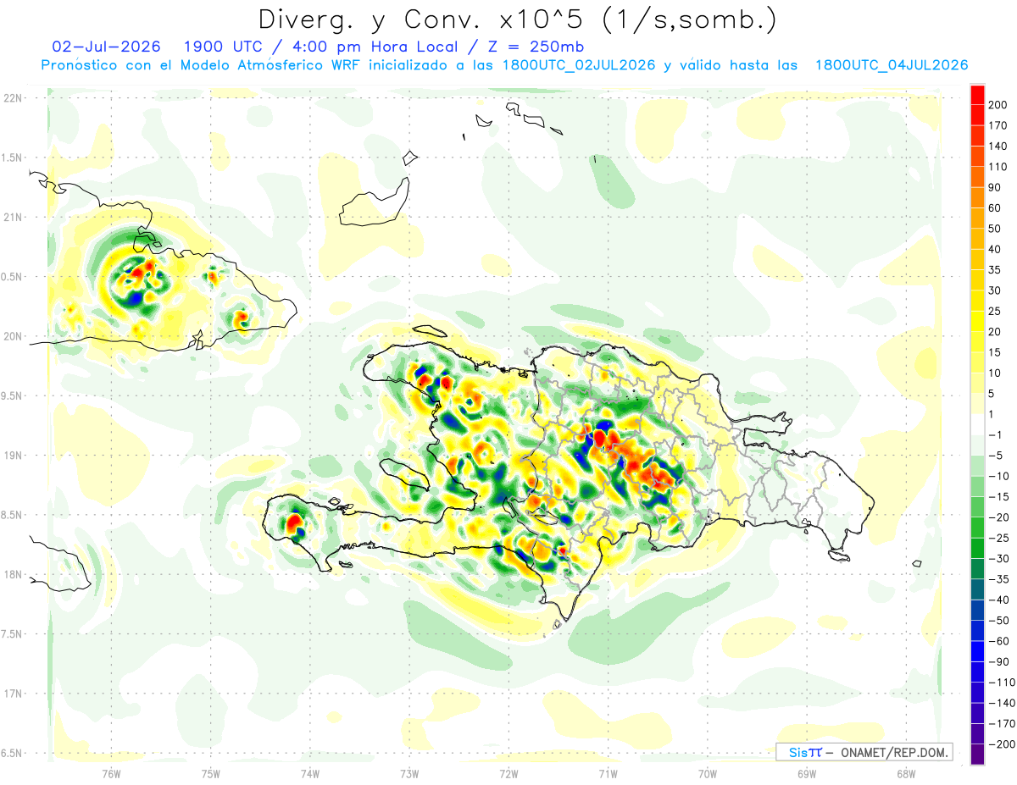1017x785 pixels.
Task: Click the "71W" longitude label
Action: [608, 773]
